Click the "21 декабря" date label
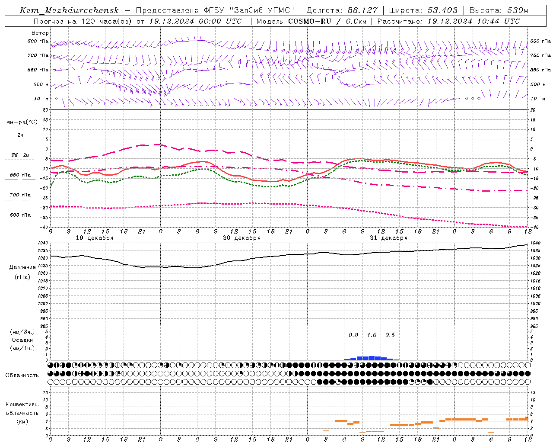The width and height of the screenshot is (553, 443). coord(388,238)
